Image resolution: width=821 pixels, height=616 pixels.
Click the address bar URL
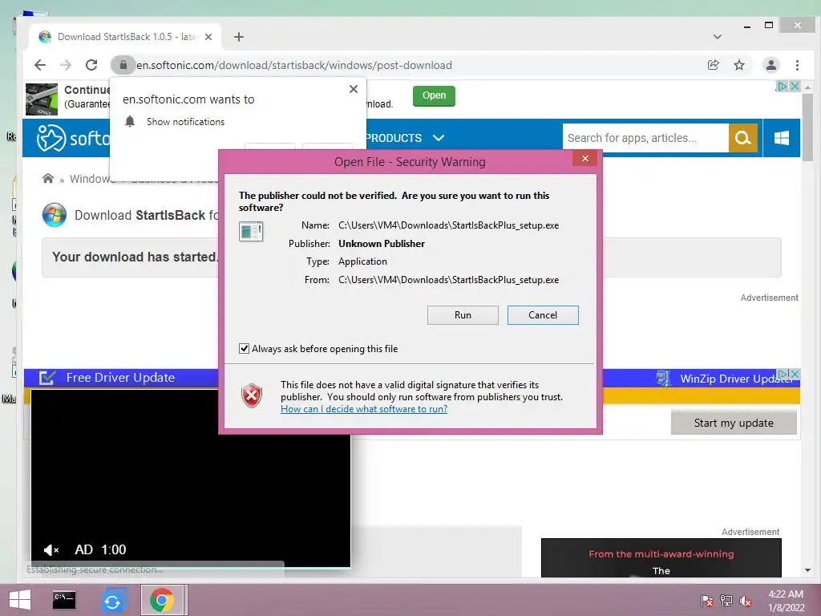coord(293,66)
